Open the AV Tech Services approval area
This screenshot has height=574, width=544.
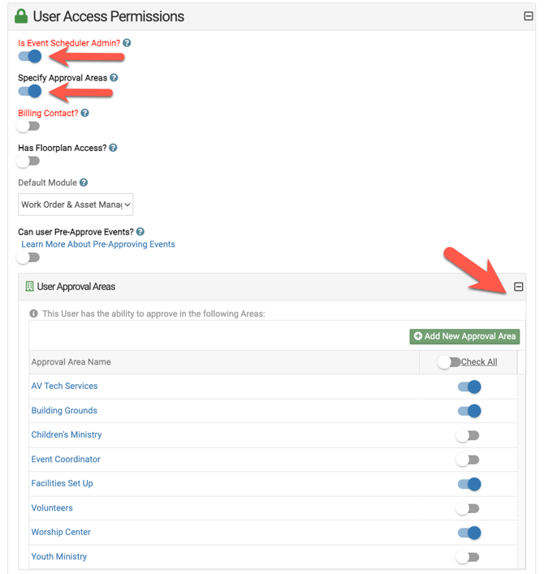64,386
